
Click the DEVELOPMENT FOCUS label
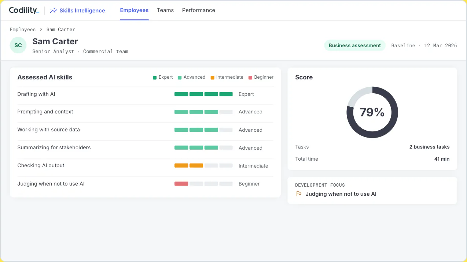pyautogui.click(x=320, y=185)
